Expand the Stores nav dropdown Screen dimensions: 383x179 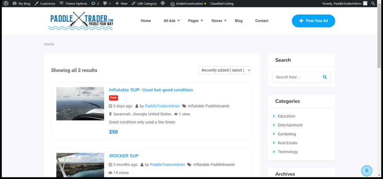point(219,21)
